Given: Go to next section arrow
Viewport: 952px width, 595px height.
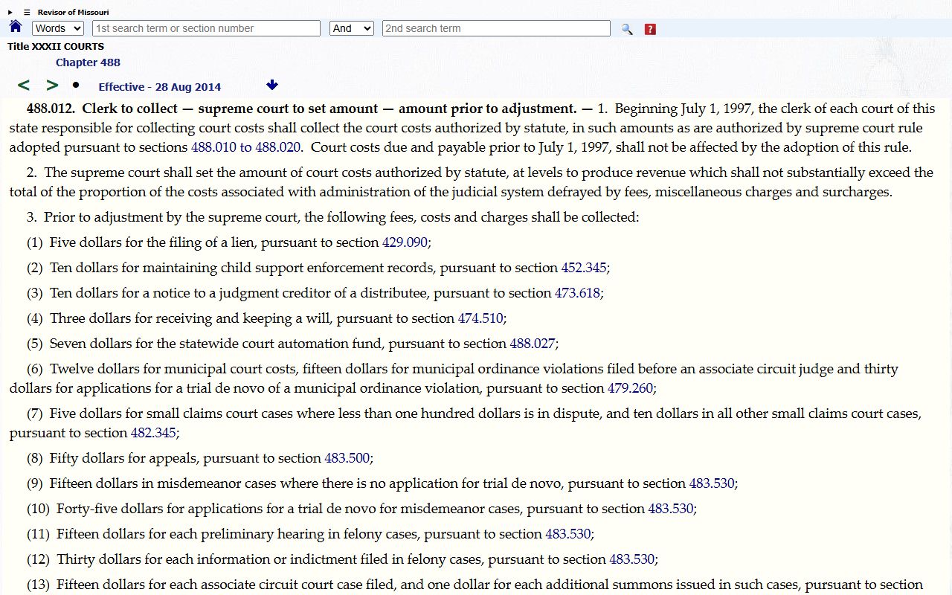Looking at the screenshot, I should pyautogui.click(x=52, y=86).
